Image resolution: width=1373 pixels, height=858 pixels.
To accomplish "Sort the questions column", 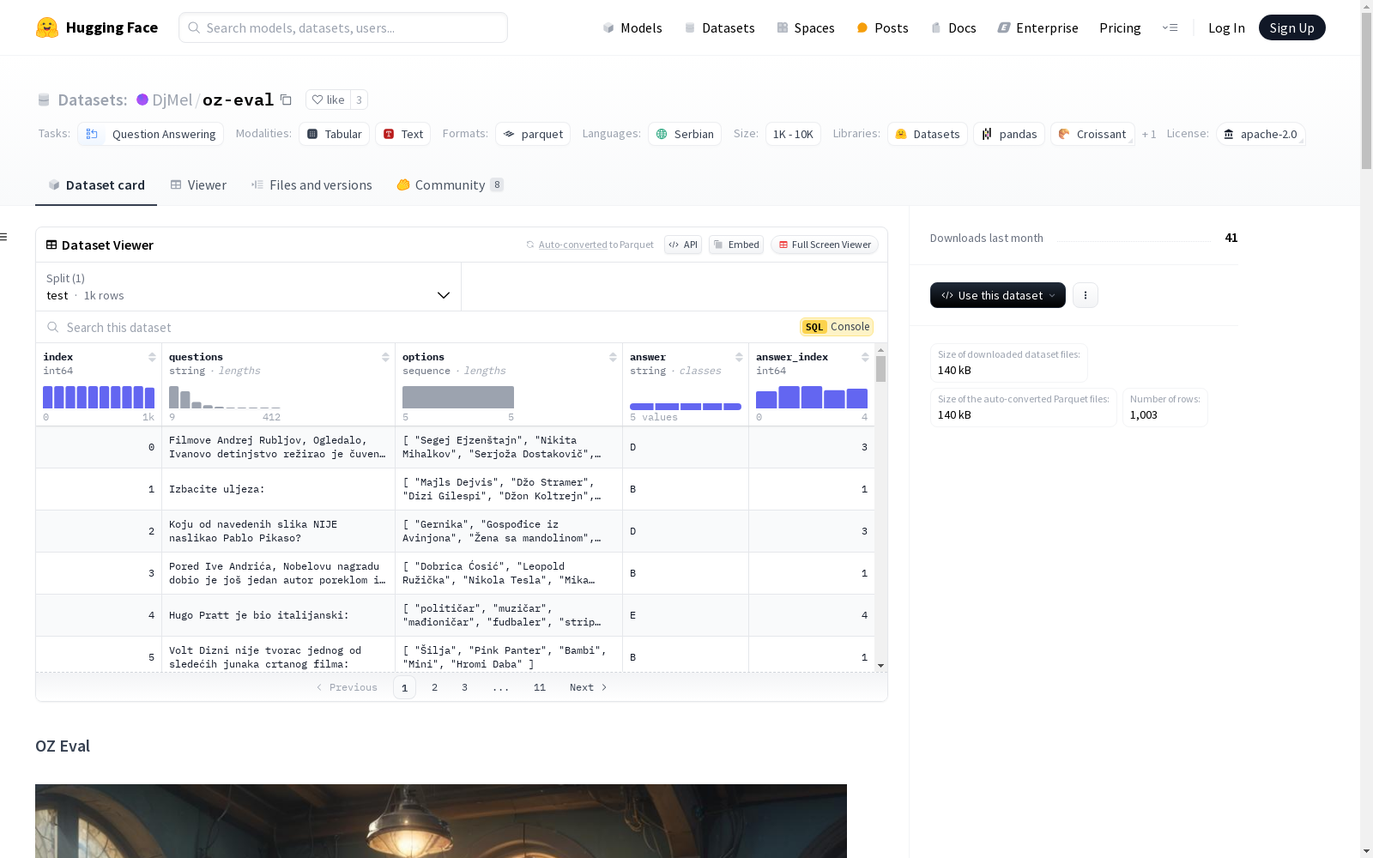I will 385,357.
